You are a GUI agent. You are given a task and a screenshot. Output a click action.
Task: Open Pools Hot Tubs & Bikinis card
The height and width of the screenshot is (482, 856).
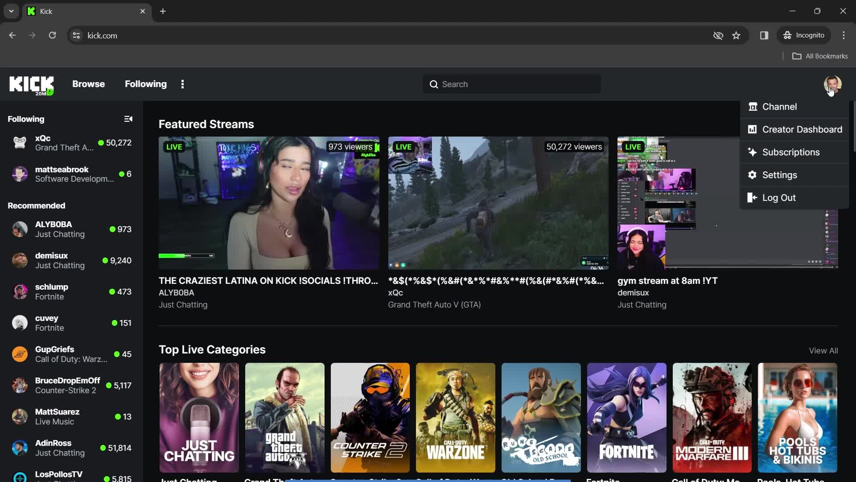pos(797,418)
